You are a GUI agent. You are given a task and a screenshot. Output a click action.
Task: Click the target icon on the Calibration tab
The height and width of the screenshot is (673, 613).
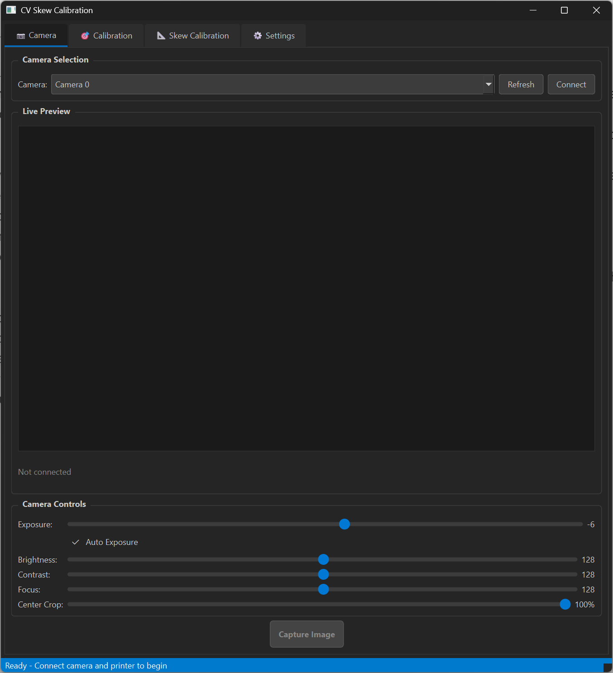[85, 36]
